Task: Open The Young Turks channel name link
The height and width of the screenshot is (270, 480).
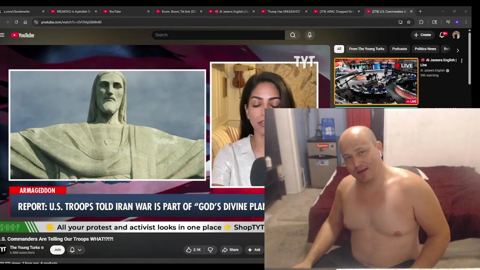Action: click(x=25, y=247)
